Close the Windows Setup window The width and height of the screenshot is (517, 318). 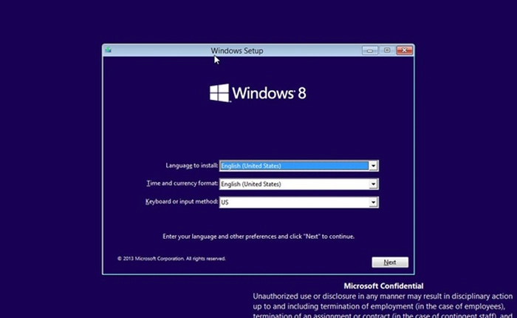[405, 50]
